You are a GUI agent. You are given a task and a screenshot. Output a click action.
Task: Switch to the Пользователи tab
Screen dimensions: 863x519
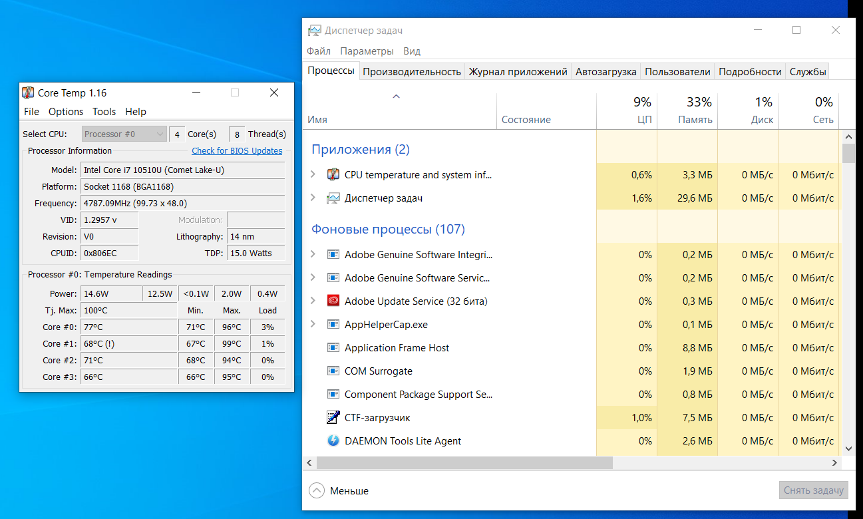coord(677,72)
